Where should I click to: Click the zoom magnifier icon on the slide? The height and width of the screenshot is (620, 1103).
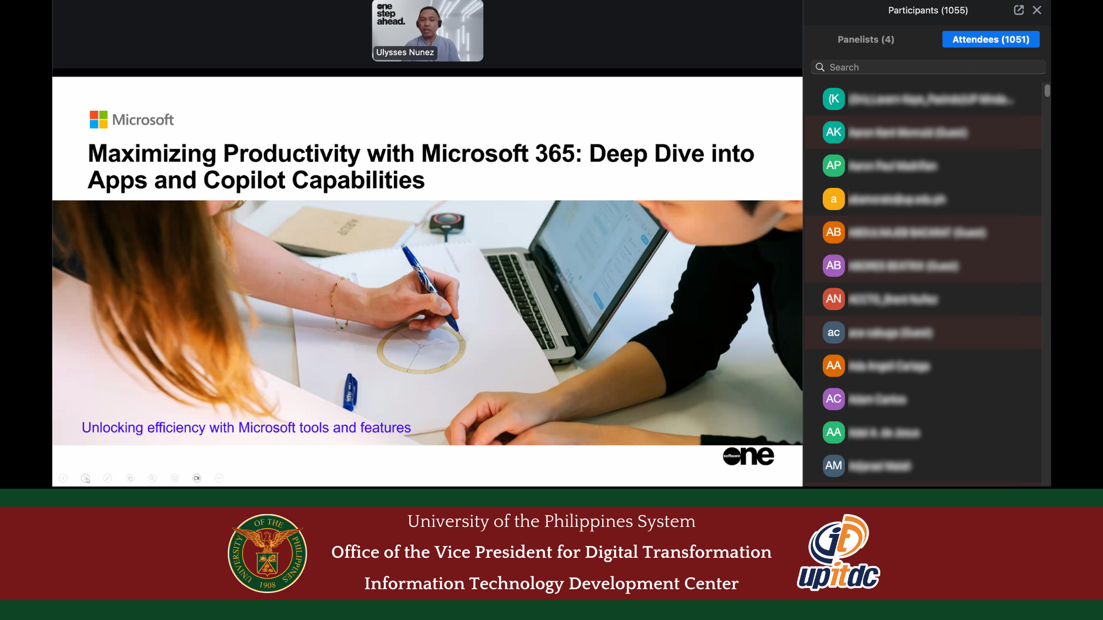pos(152,478)
